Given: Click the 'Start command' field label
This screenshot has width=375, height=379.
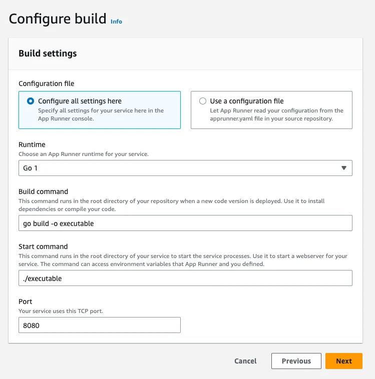Looking at the screenshot, I should coord(43,246).
